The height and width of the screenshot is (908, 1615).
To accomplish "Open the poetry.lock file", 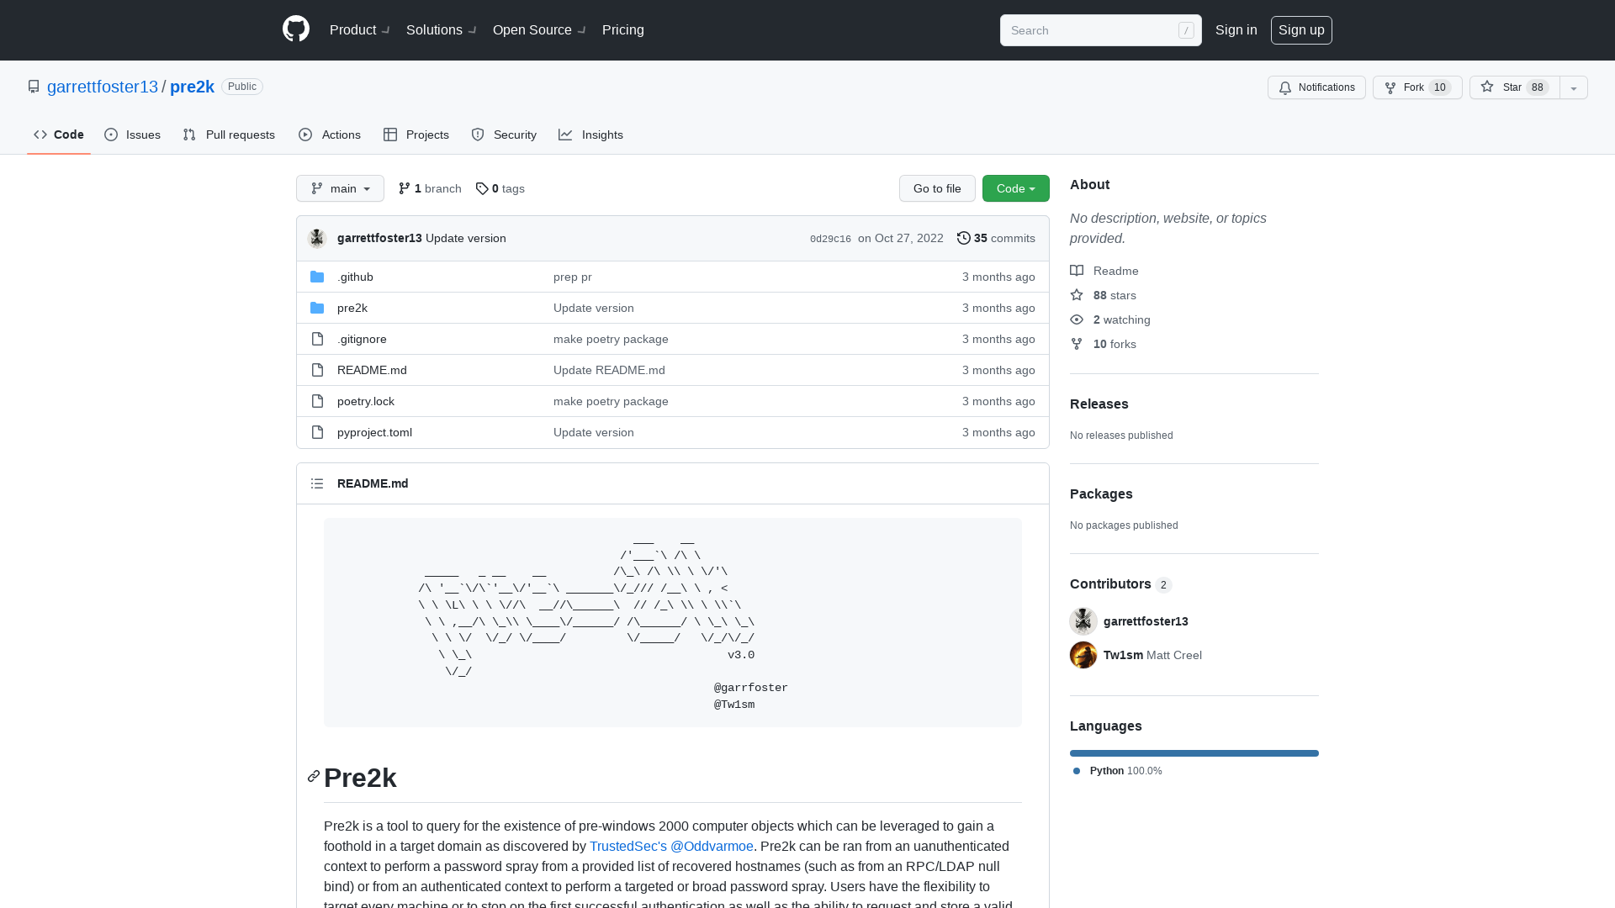I will click(x=366, y=401).
